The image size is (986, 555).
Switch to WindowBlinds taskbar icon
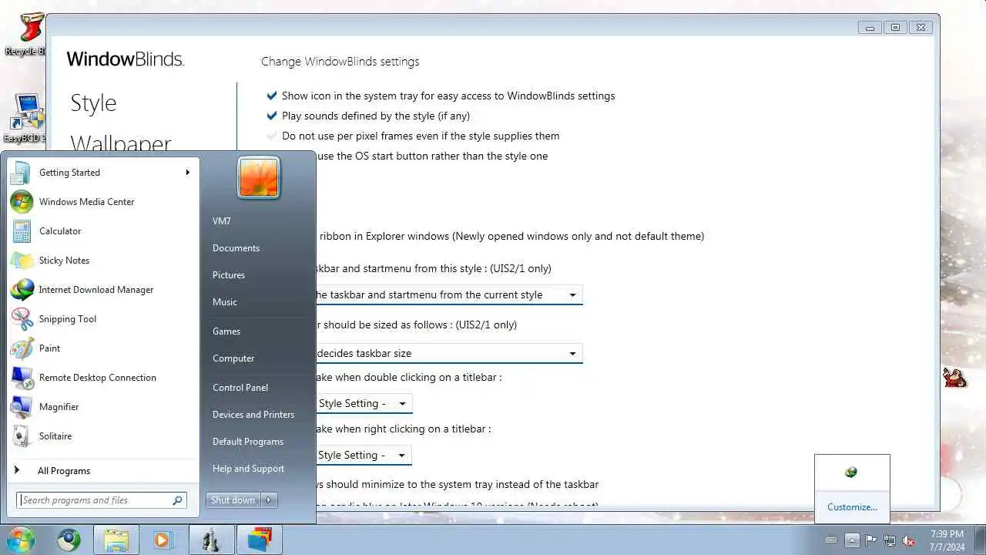click(259, 540)
